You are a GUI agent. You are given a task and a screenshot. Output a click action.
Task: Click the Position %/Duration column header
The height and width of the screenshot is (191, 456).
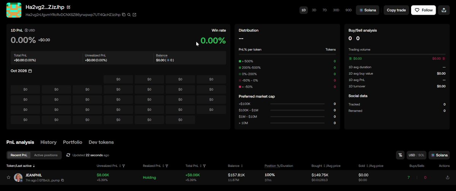tap(279, 166)
